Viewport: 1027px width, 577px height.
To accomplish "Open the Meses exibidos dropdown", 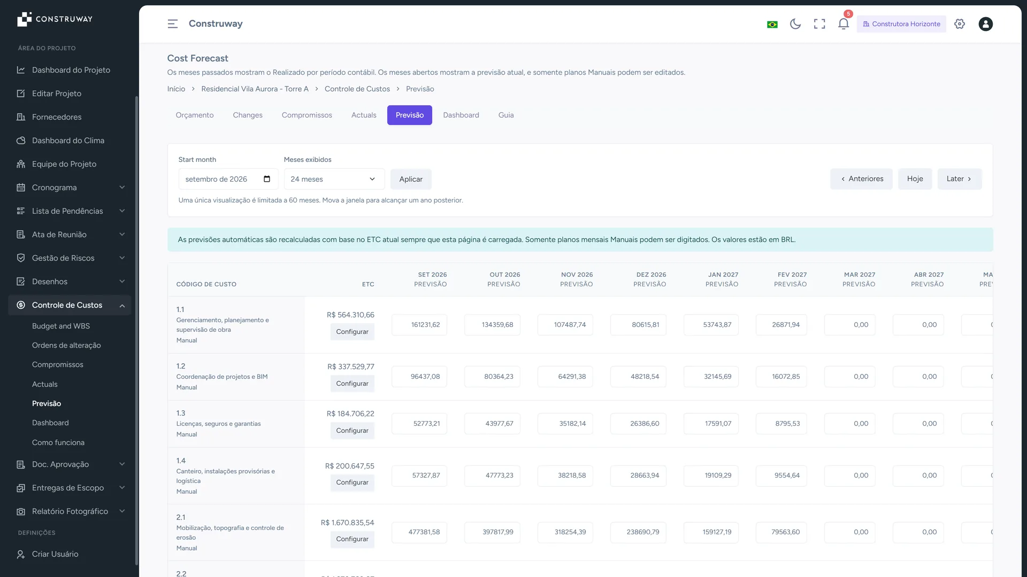I will [334, 179].
